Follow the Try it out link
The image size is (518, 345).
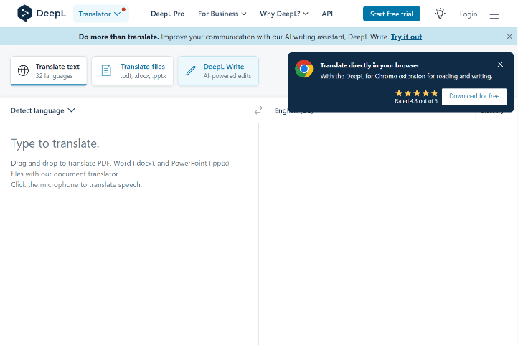point(406,37)
